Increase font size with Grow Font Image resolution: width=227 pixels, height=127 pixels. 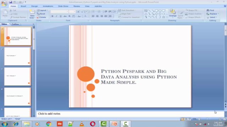click(x=78, y=12)
